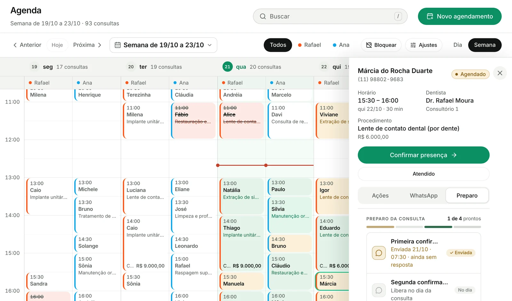Go to next week with Próxima
The width and height of the screenshot is (512, 301).
coord(87,45)
